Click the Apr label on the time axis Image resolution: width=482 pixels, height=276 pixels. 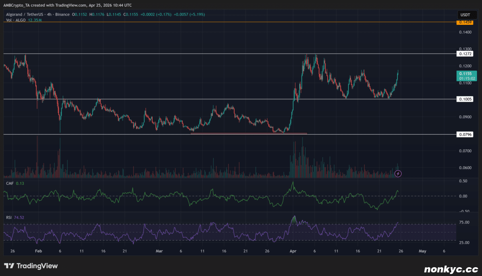293,251
